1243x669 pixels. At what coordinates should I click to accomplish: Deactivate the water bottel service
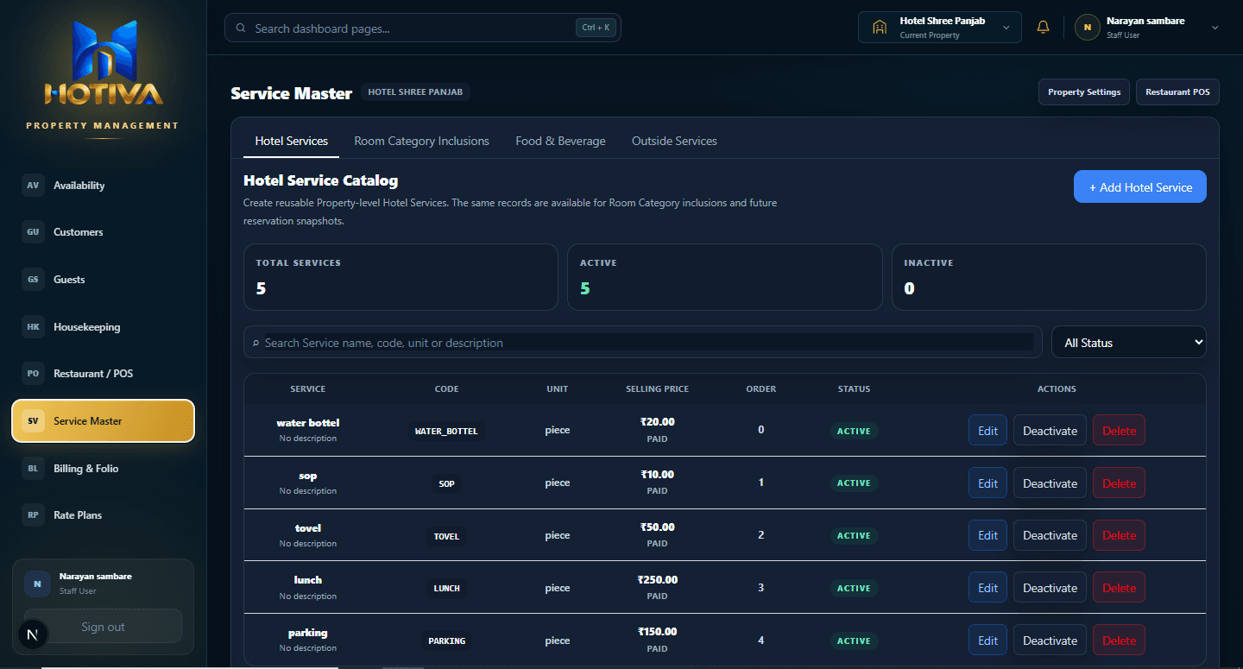1050,431
